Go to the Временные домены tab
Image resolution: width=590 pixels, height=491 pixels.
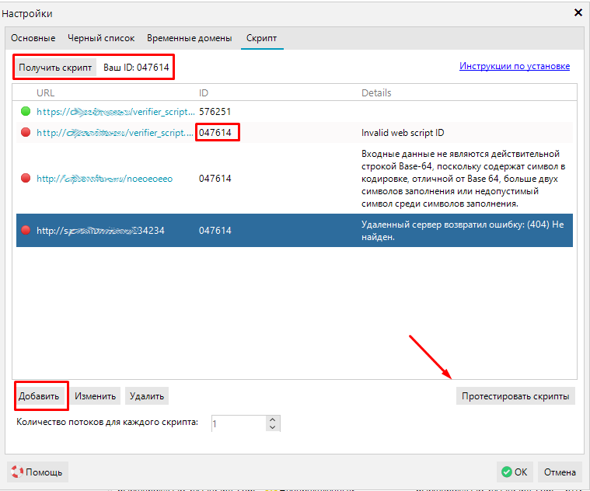coord(189,38)
